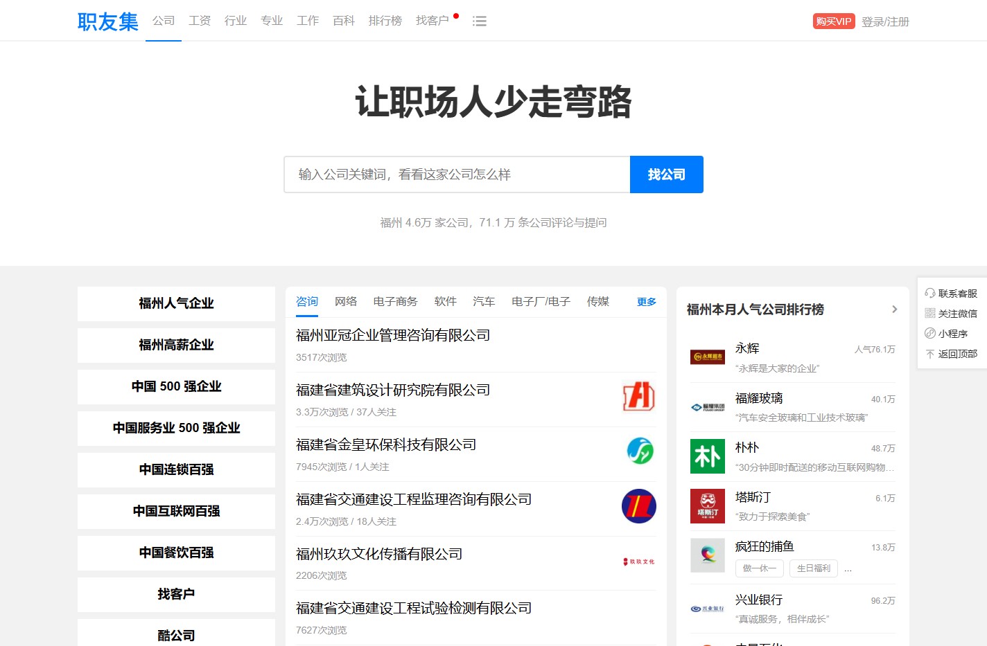Open 福建省金皇环保科技有限公司 listing
Image resolution: width=987 pixels, height=646 pixels.
click(386, 445)
